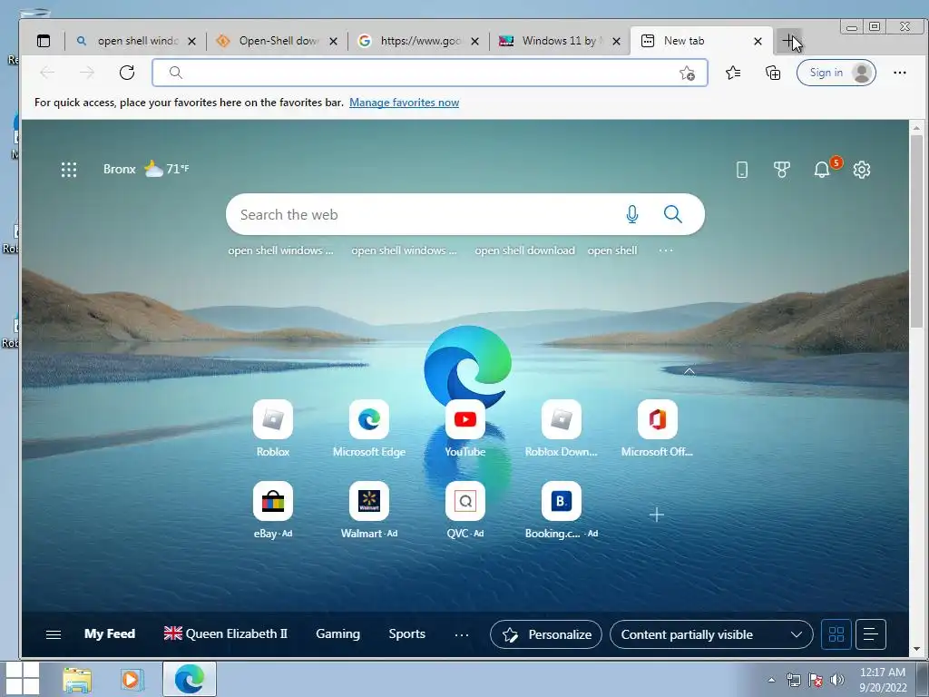The width and height of the screenshot is (929, 697).
Task: Switch feed to list layout view
Action: (870, 634)
